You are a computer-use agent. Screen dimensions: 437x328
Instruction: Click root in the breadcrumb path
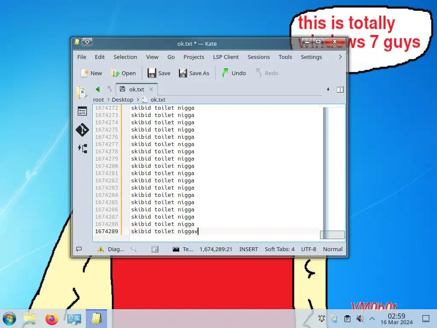pos(99,100)
